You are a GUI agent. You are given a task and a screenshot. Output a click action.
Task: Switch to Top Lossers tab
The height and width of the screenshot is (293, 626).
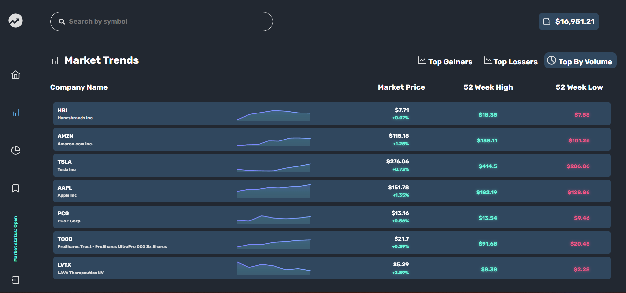coord(511,61)
